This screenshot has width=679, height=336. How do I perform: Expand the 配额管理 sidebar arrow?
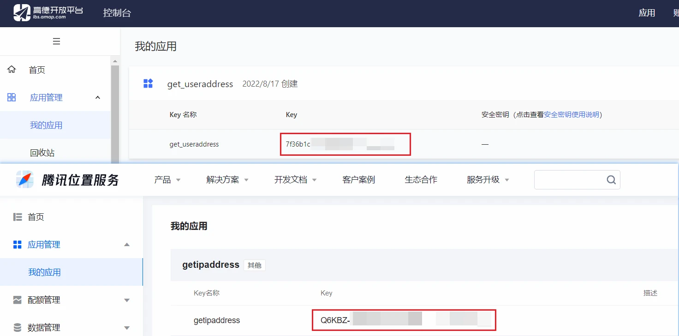click(127, 300)
